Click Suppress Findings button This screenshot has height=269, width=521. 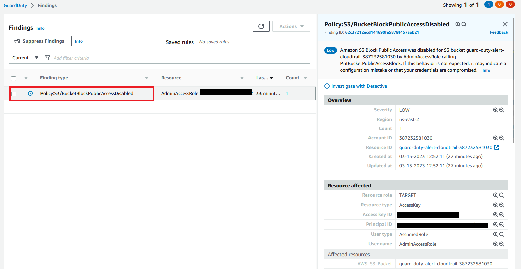point(40,41)
